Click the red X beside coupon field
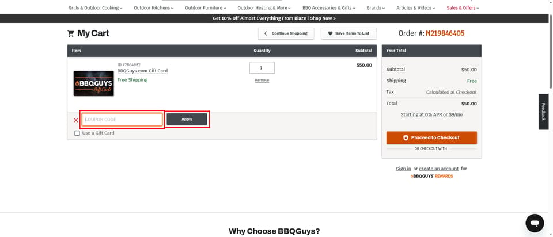The width and height of the screenshot is (553, 237). click(x=76, y=120)
